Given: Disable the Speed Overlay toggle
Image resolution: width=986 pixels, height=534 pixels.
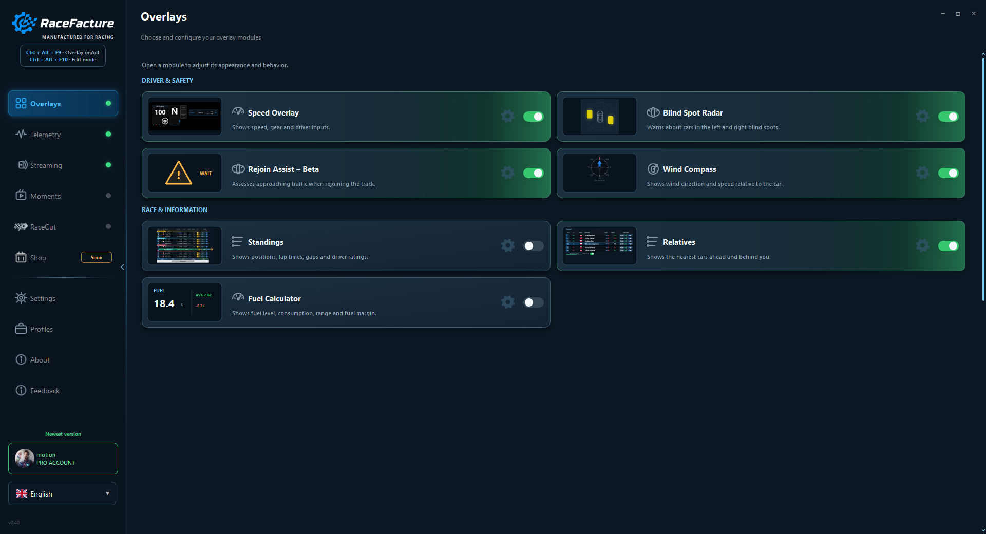Looking at the screenshot, I should tap(534, 117).
